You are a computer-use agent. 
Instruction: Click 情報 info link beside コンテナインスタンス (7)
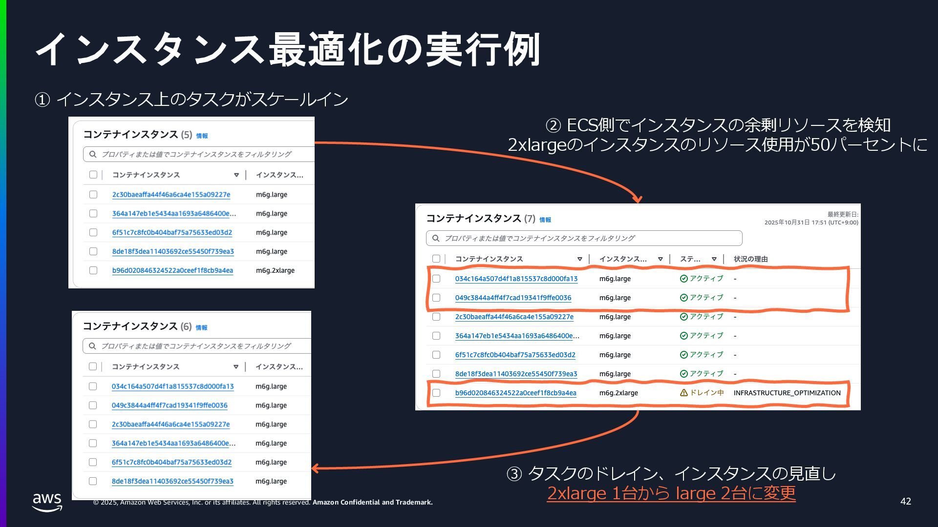point(545,220)
